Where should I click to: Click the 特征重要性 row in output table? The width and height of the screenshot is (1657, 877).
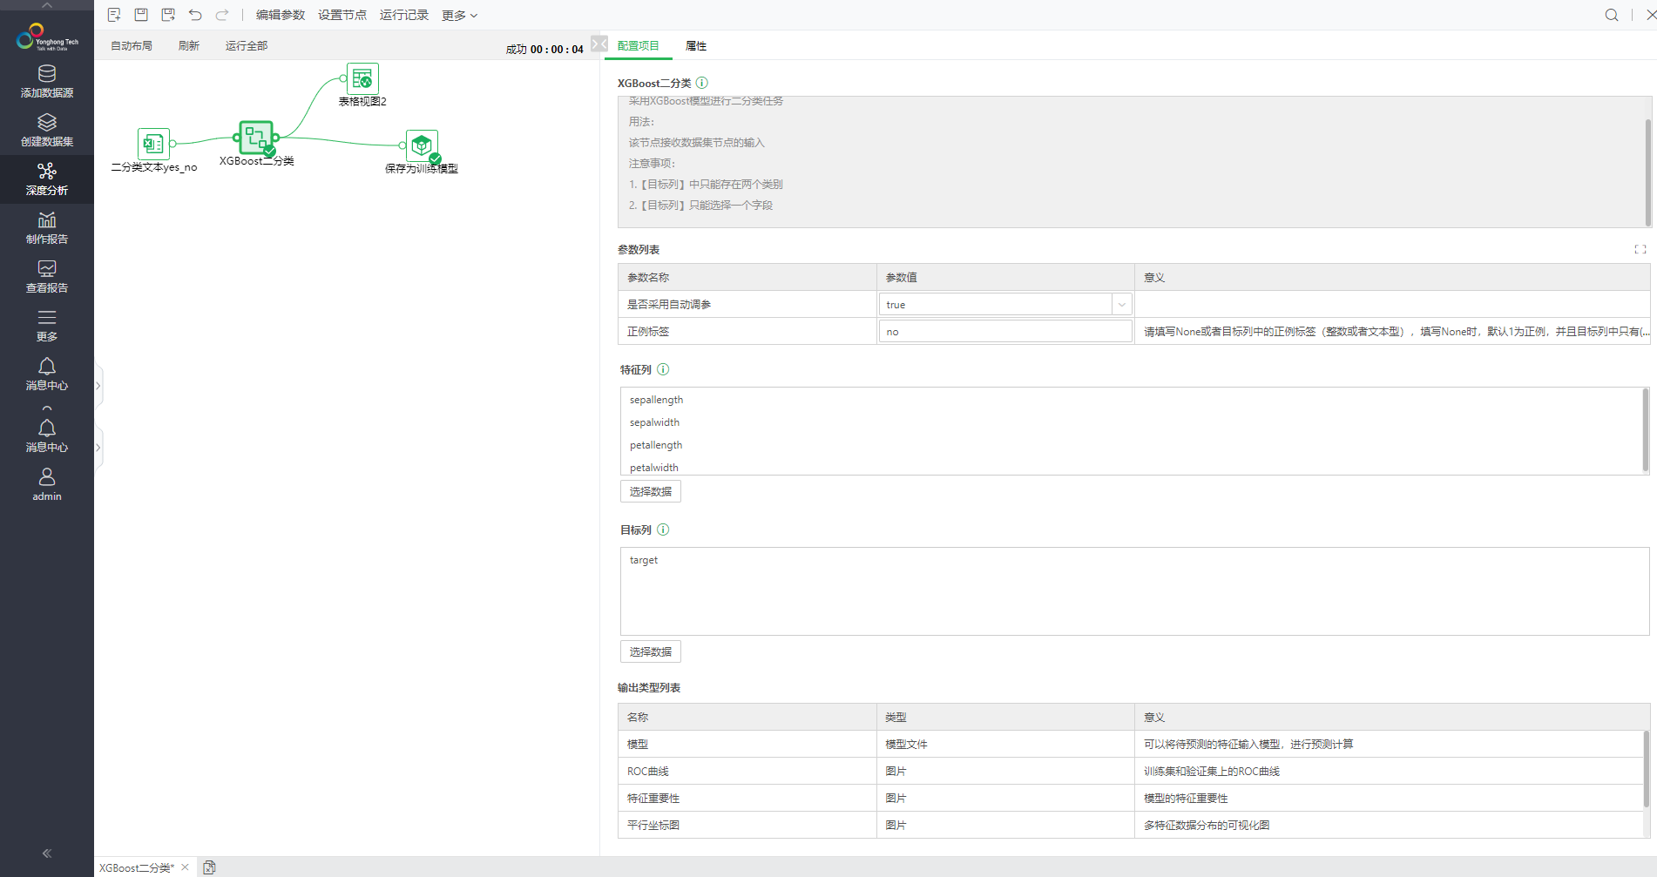tap(1130, 798)
